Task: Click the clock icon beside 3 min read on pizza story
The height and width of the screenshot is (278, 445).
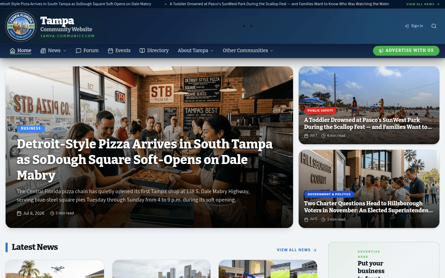Action: tap(52, 213)
